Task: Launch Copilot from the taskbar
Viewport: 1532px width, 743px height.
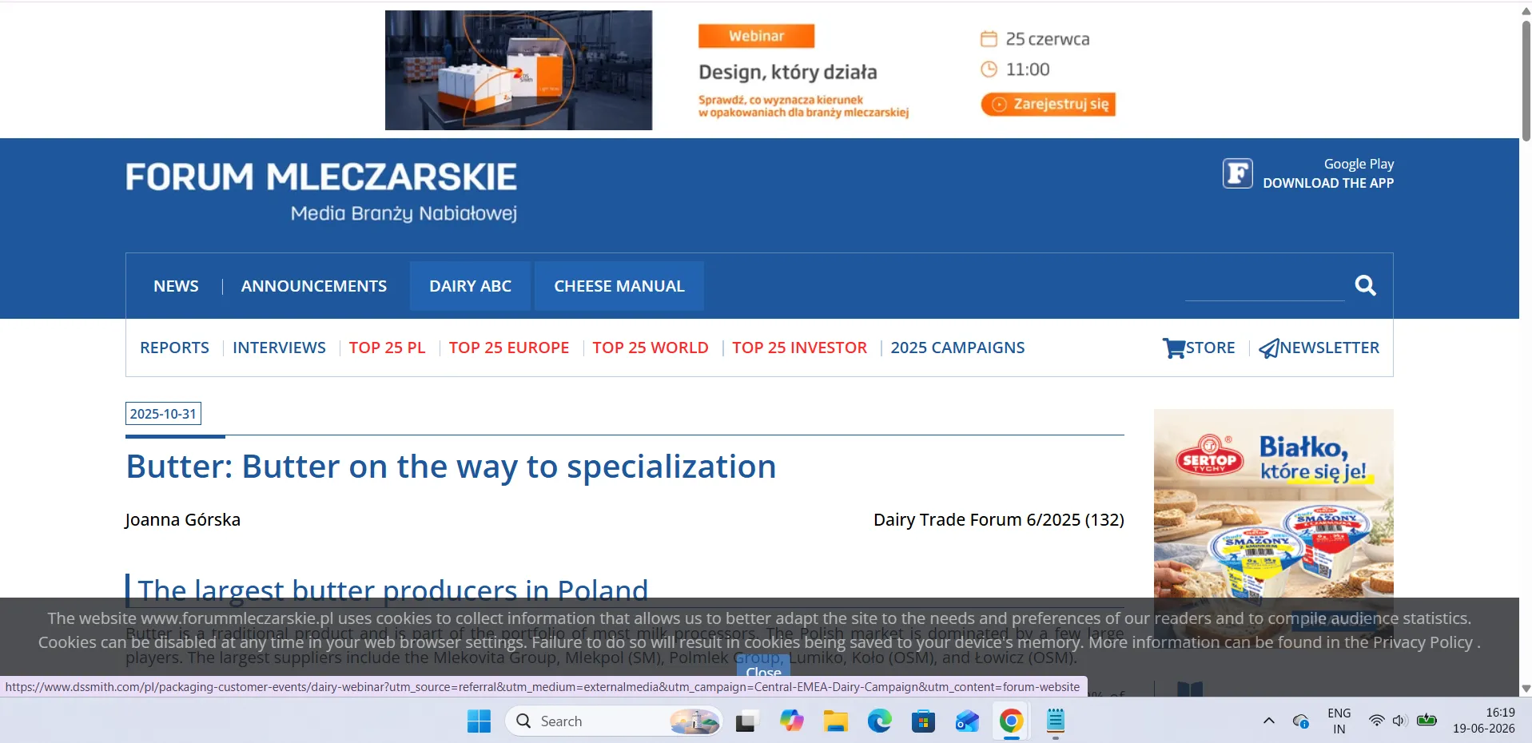Action: click(791, 721)
